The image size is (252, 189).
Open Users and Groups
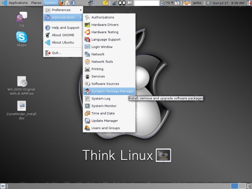[109, 128]
